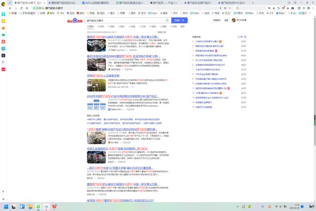Go to homepage via the home icon
316x211 pixels.
(x=27, y=8)
